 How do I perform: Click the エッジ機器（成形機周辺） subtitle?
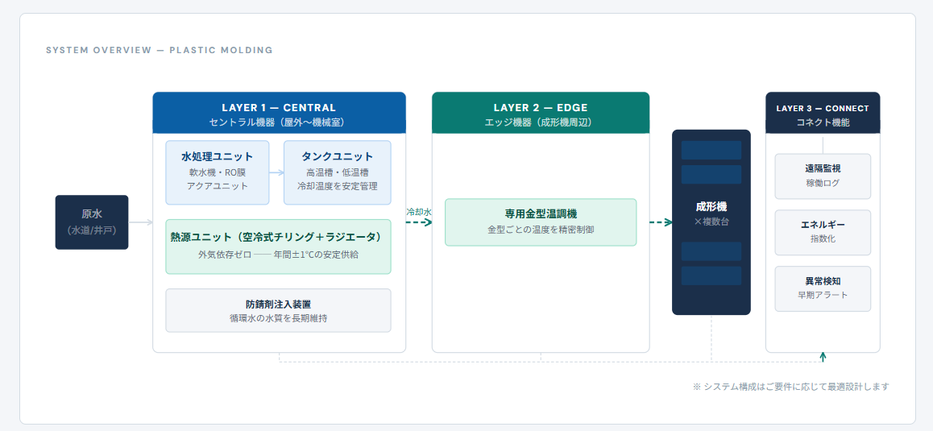pyautogui.click(x=541, y=122)
